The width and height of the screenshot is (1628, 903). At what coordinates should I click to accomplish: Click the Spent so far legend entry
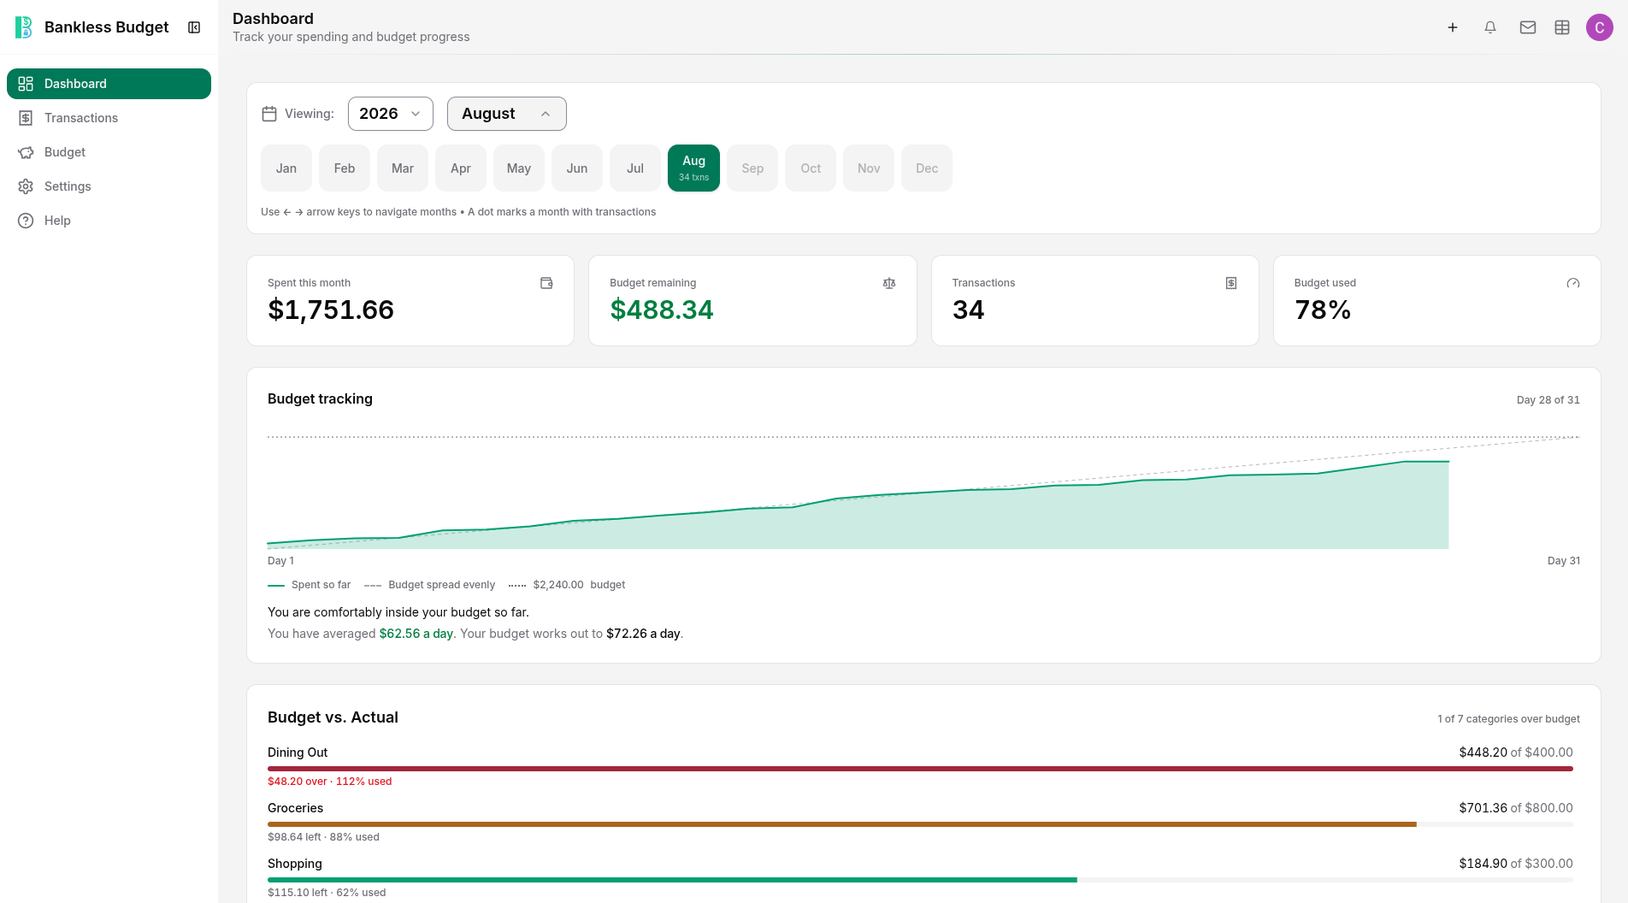coord(310,585)
